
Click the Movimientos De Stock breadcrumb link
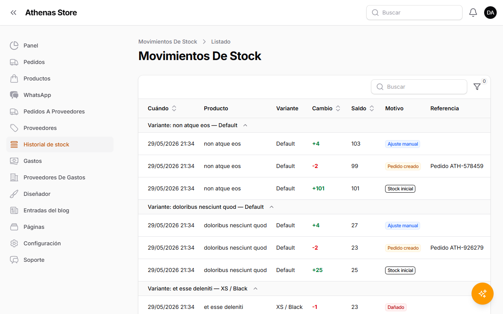pos(168,42)
